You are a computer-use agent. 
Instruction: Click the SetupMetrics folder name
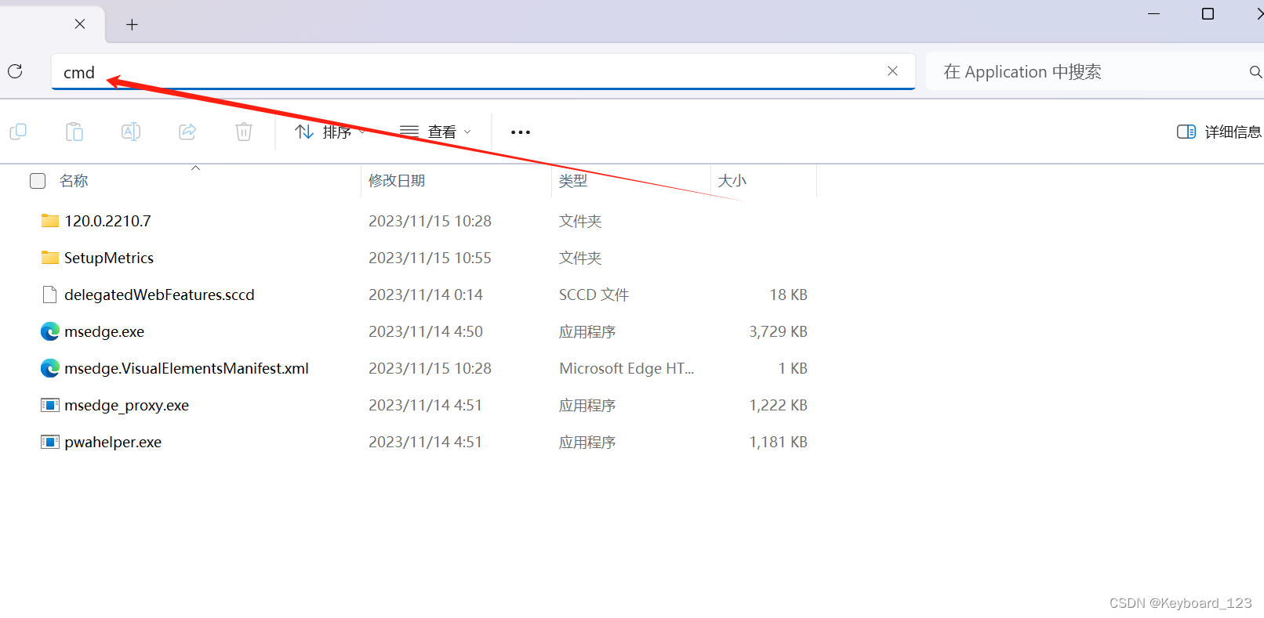click(x=109, y=258)
